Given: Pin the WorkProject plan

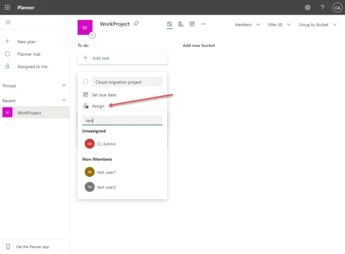Looking at the screenshot, I should coord(136,24).
